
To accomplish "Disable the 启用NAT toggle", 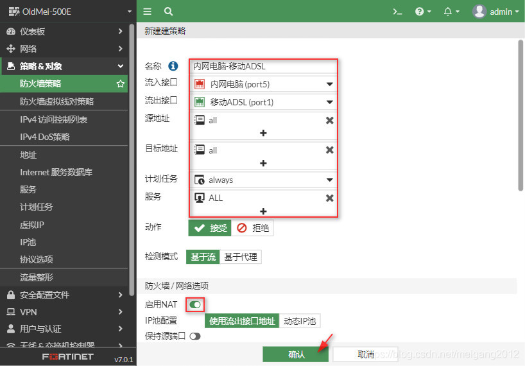I will (195, 304).
